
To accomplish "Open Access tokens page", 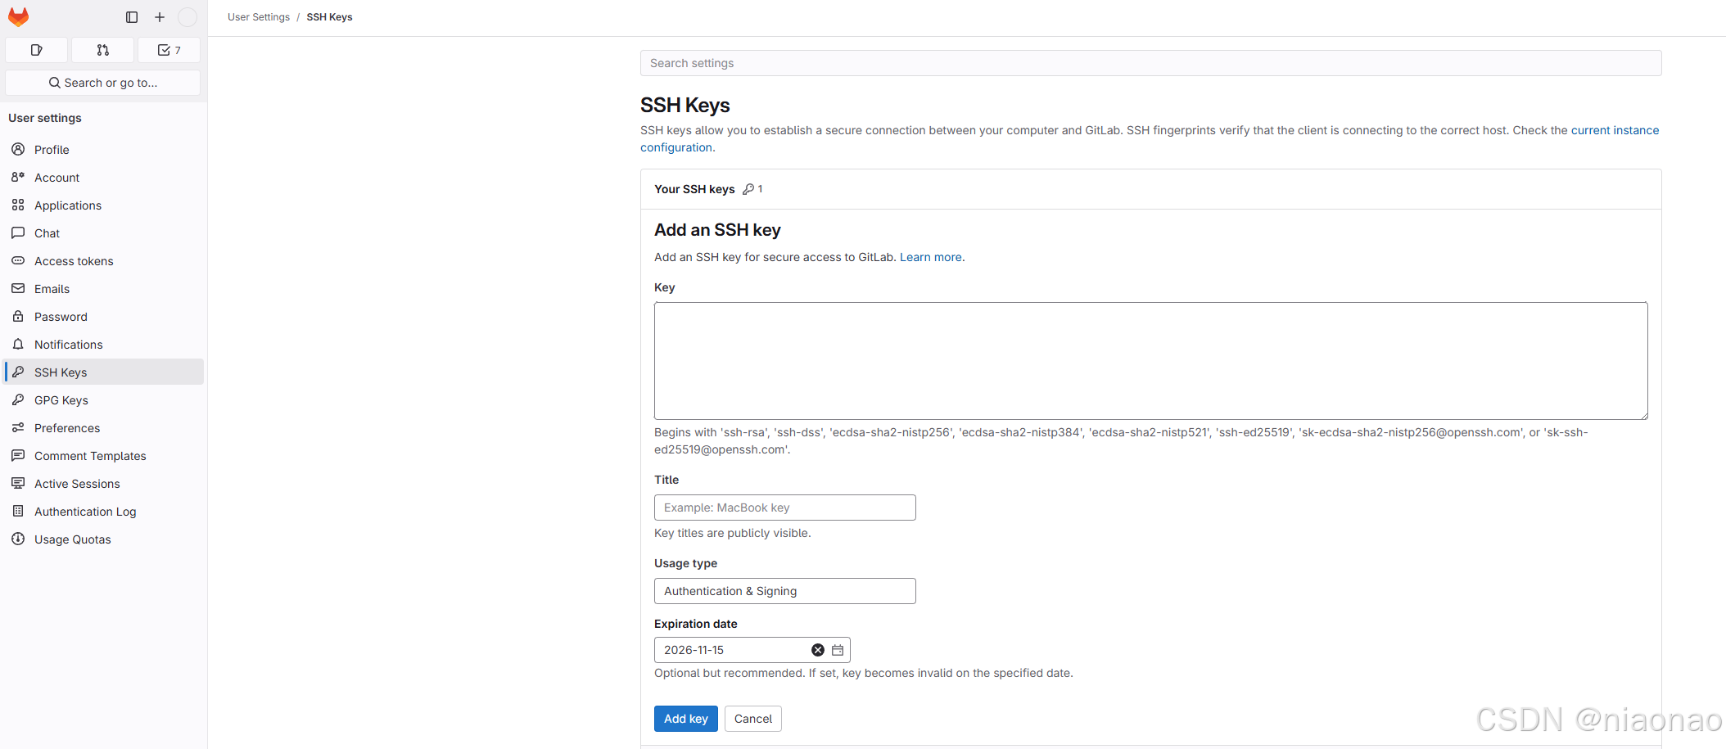I will [x=103, y=261].
